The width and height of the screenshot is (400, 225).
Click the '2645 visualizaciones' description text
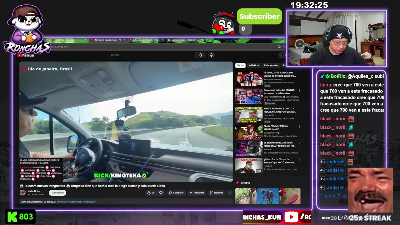coord(32,202)
